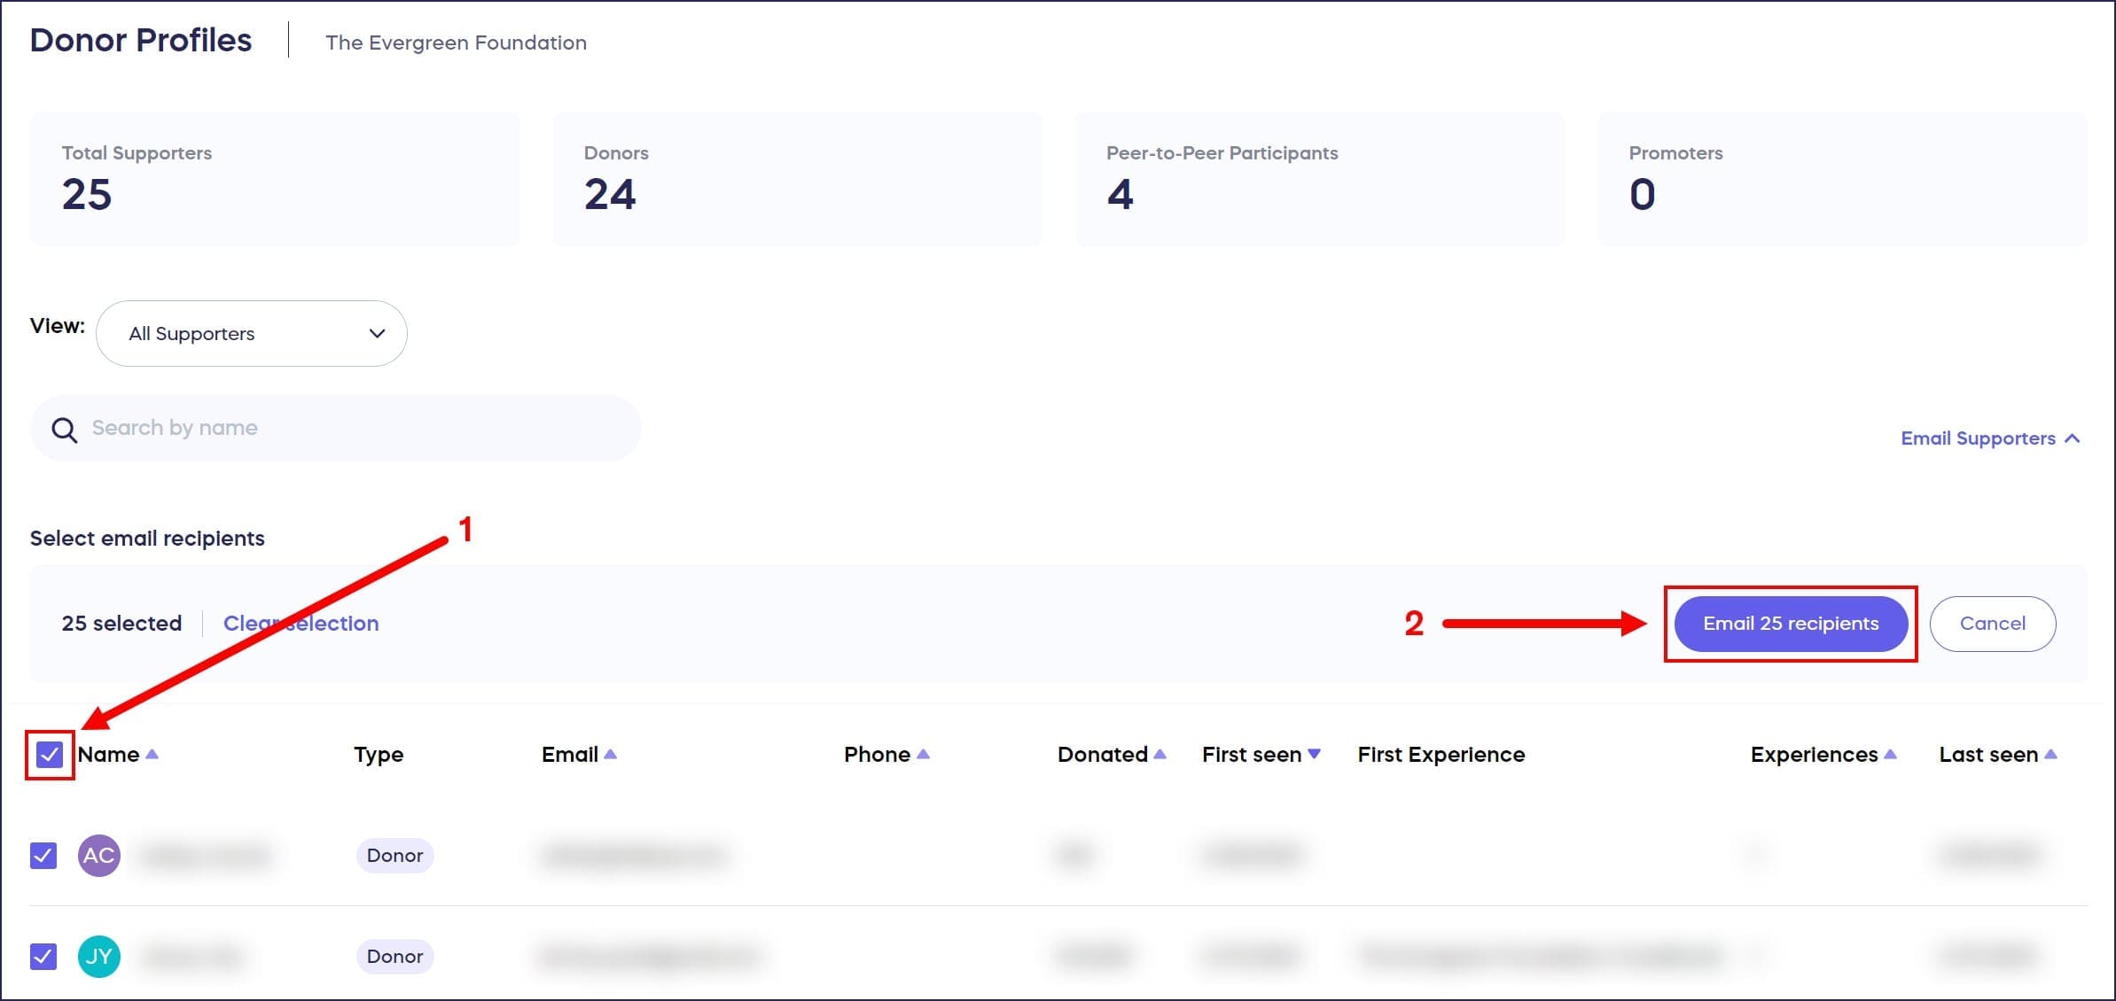Toggle the select-all checkbox in header

pos(50,755)
